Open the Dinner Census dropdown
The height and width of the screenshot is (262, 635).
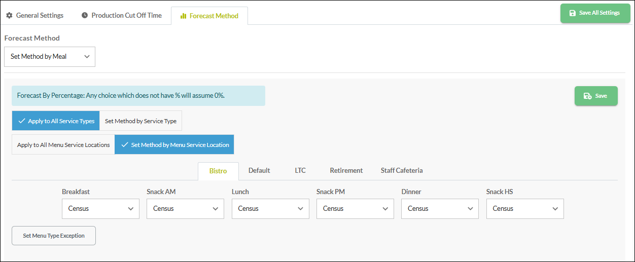tap(440, 209)
